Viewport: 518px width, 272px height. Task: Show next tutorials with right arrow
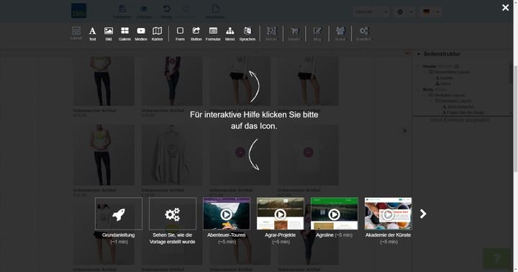[423, 214]
